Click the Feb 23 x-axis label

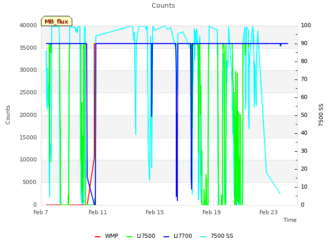click(269, 212)
